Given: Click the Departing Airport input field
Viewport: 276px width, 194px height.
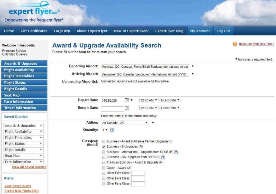Looking at the screenshot, I should (x=145, y=66).
